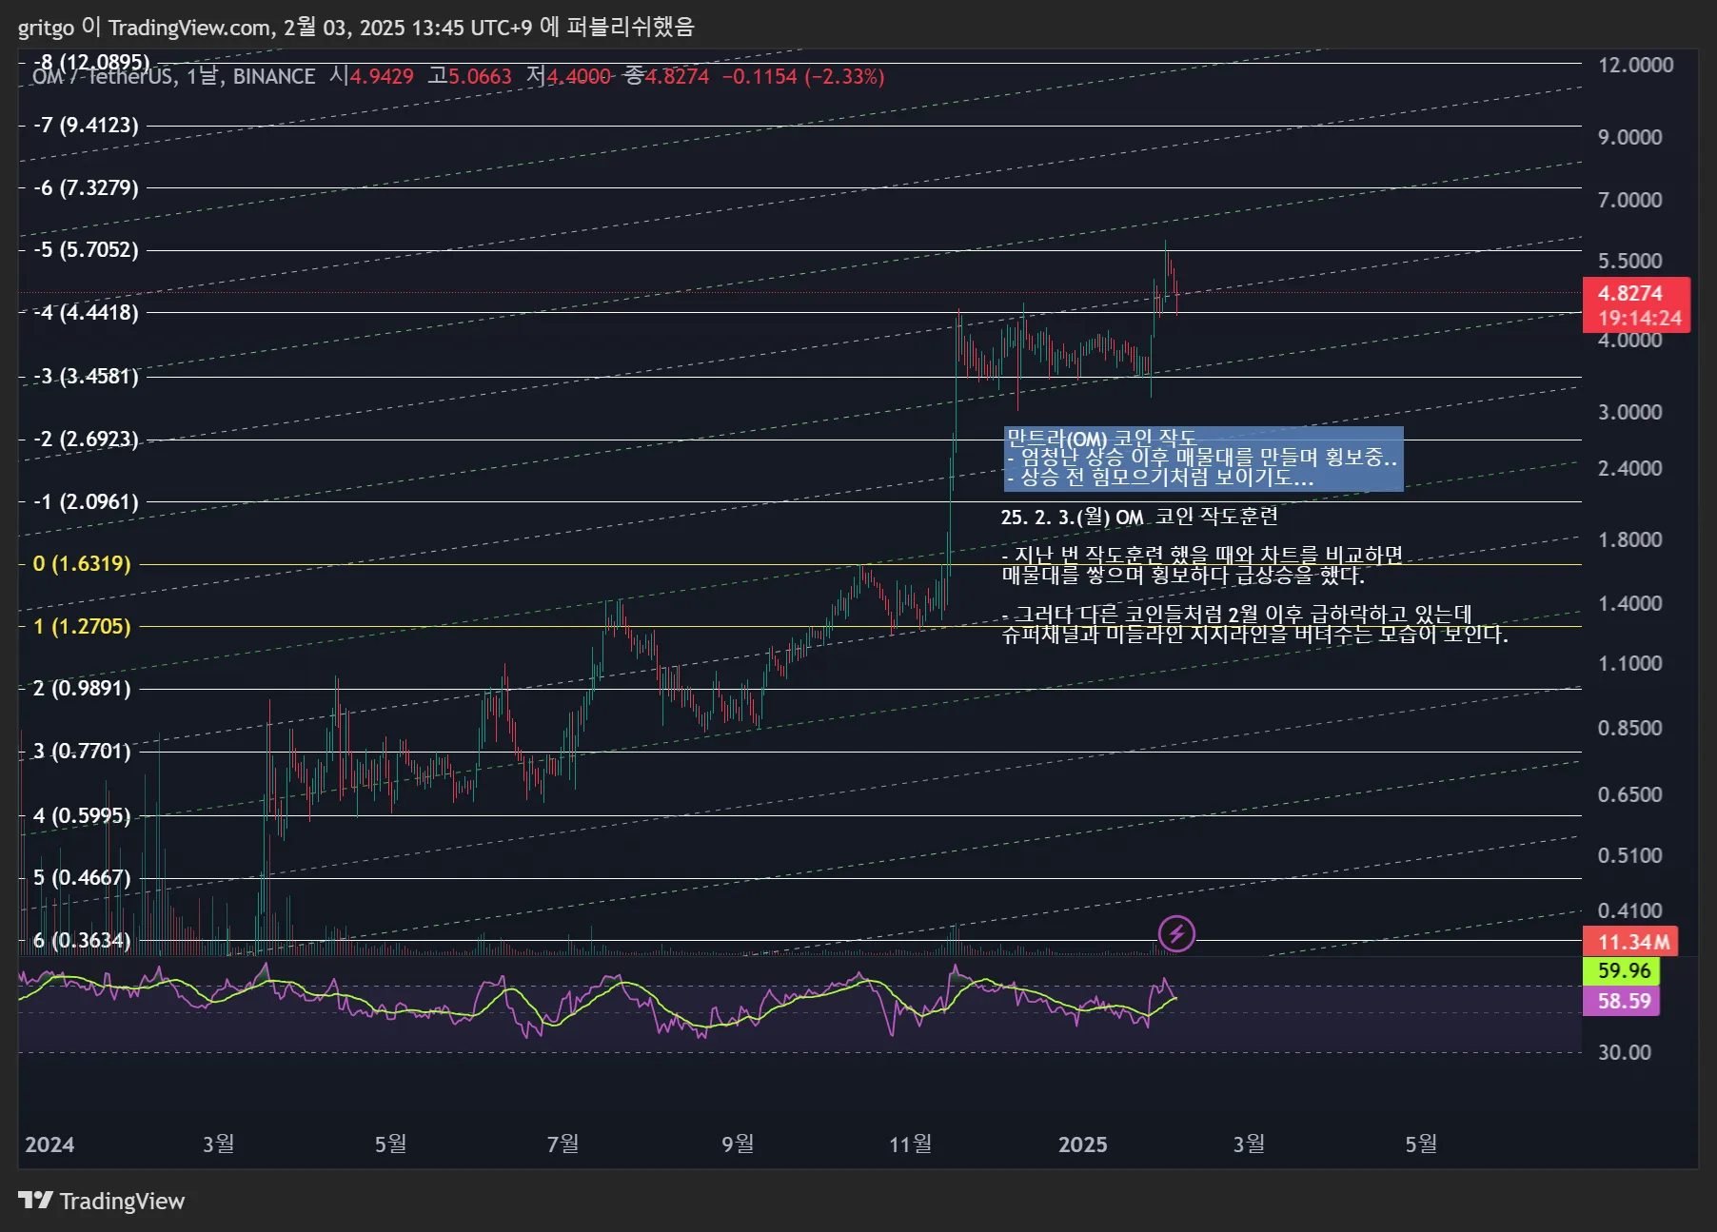Click the yellow Fibonacci label 1 (1.2705)
This screenshot has height=1232, width=1717.
pos(82,626)
